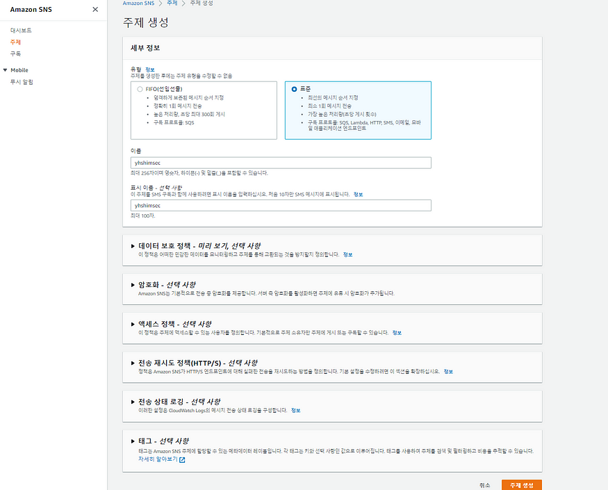Image resolution: width=608 pixels, height=490 pixels.
Task: Open the 대시보드 navigation item
Action: 21,31
